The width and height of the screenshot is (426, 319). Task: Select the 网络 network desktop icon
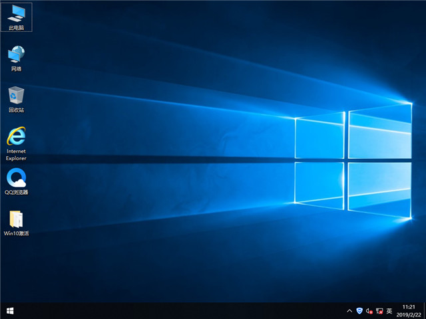coord(16,58)
